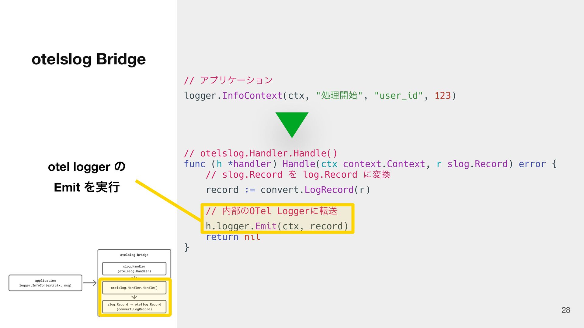
Task: Click the 'otelslog bridge' diagram heading
Action: click(134, 255)
